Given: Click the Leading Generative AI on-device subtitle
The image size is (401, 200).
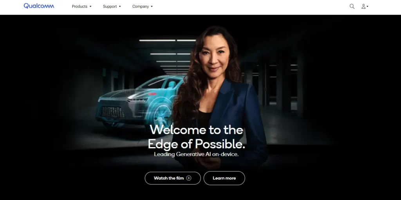Looking at the screenshot, I should (196, 155).
